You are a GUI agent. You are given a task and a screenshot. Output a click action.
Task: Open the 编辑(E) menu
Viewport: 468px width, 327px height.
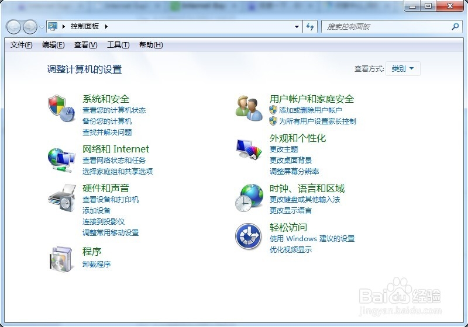pos(53,45)
